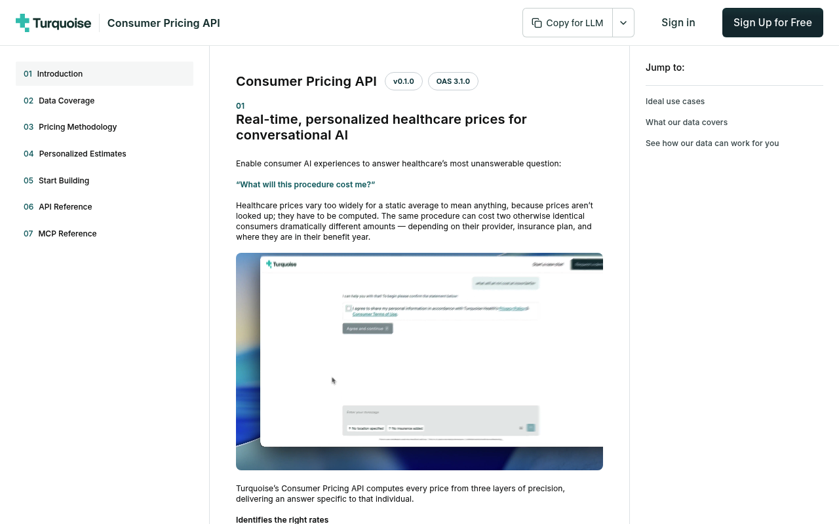
Task: Open the API Reference section
Action: coord(104,207)
